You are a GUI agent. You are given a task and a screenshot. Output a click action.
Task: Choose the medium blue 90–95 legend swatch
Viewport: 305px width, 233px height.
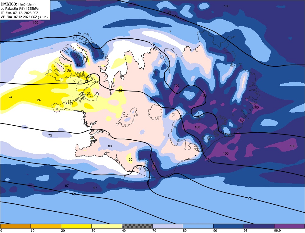pos(228,226)
